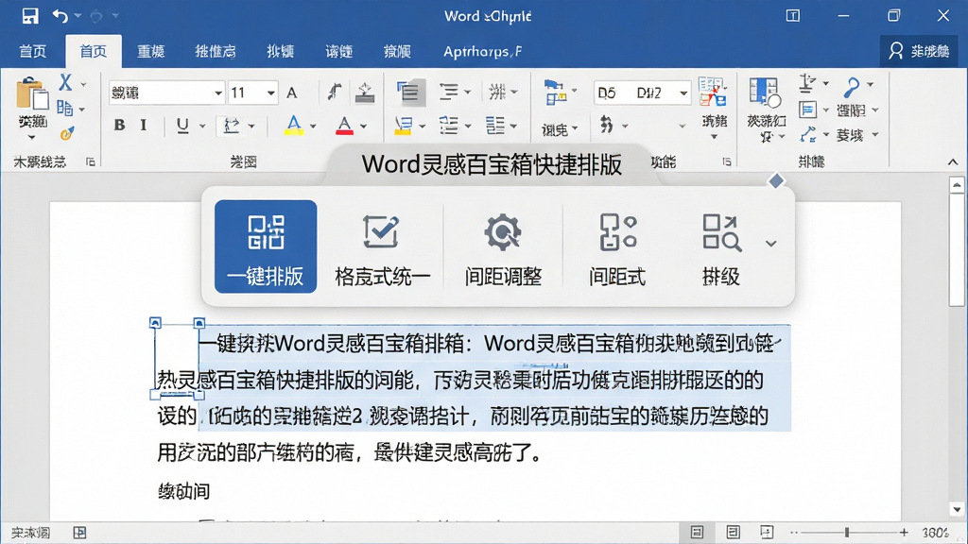The height and width of the screenshot is (544, 968).
Task: Toggle Italic formatting
Action: click(x=144, y=126)
